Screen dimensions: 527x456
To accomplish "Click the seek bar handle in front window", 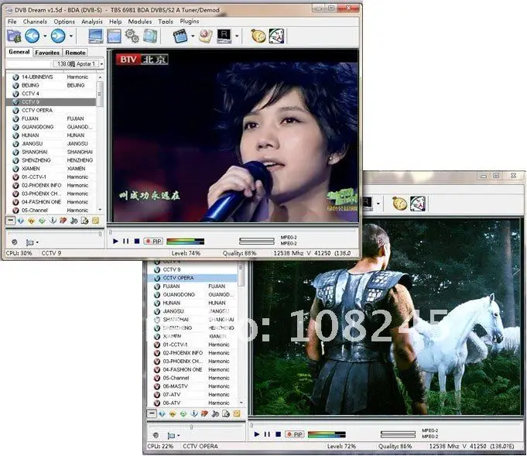I will pos(110,232).
